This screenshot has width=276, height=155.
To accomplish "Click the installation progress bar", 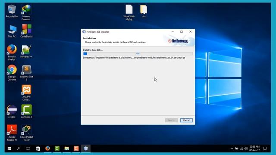I will pyautogui.click(x=138, y=53).
